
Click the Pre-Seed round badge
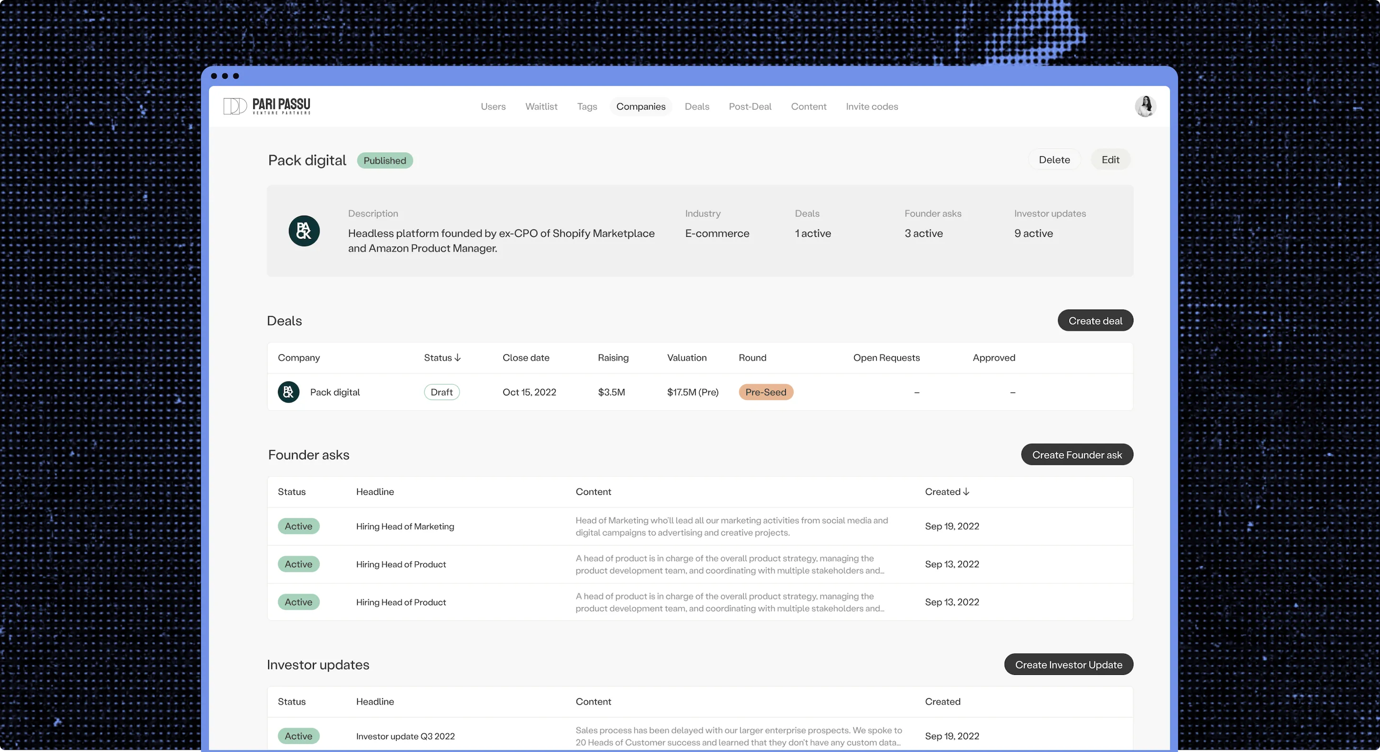tap(766, 392)
